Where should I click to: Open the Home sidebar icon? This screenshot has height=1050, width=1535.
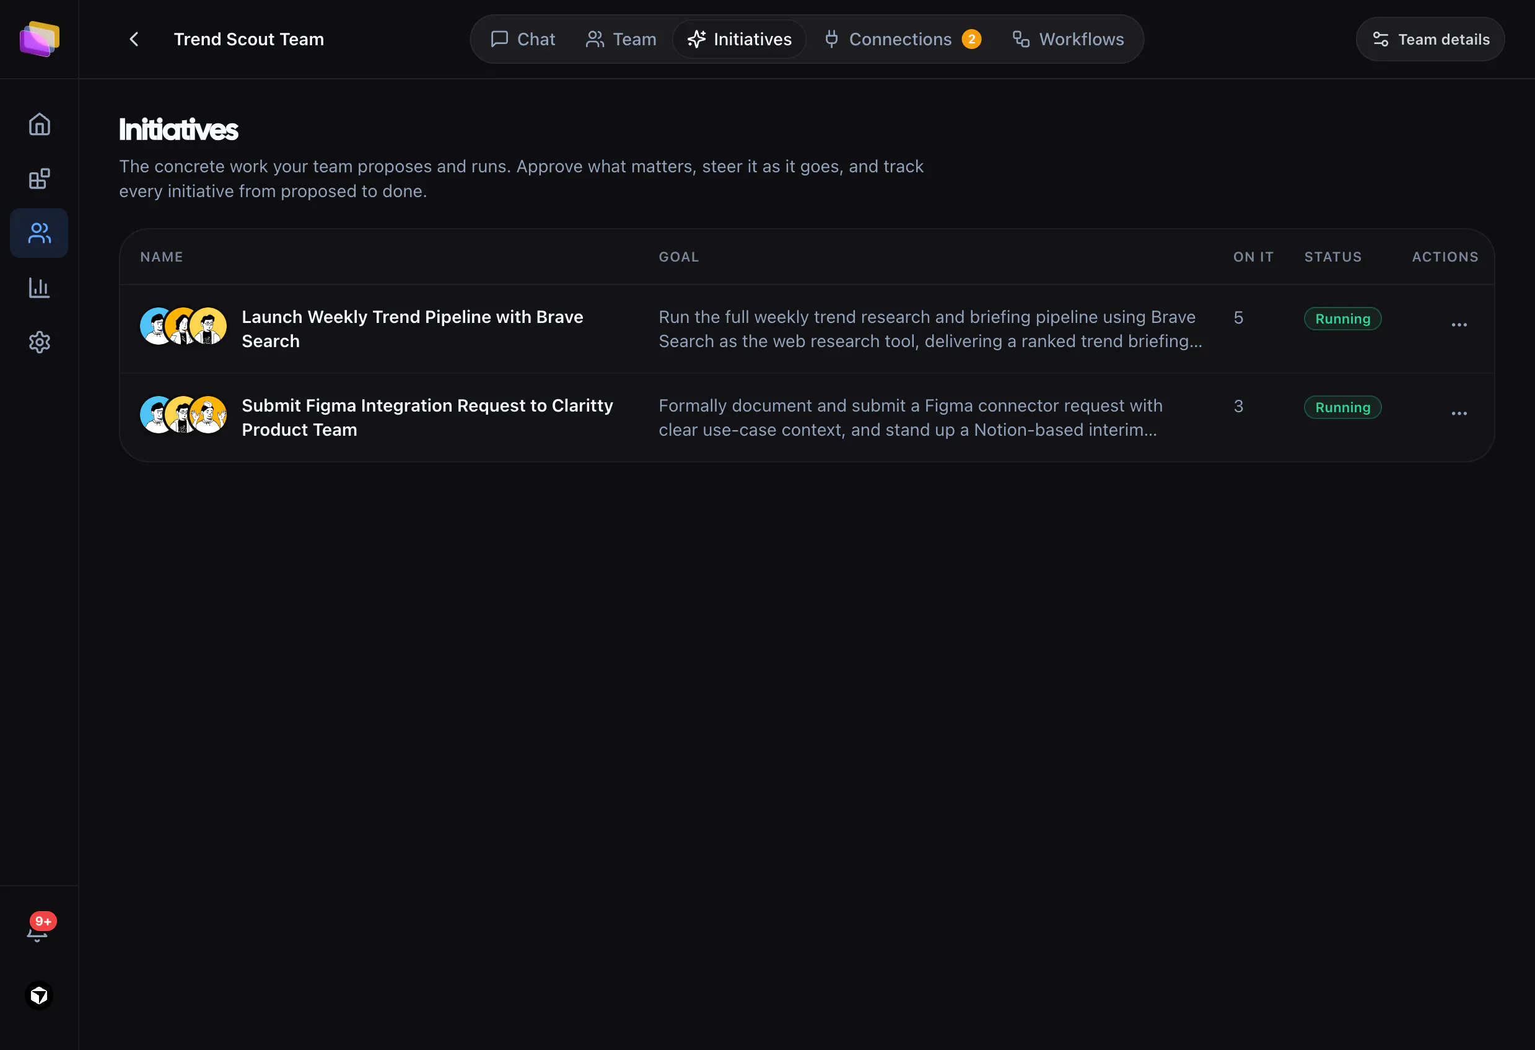(x=40, y=124)
